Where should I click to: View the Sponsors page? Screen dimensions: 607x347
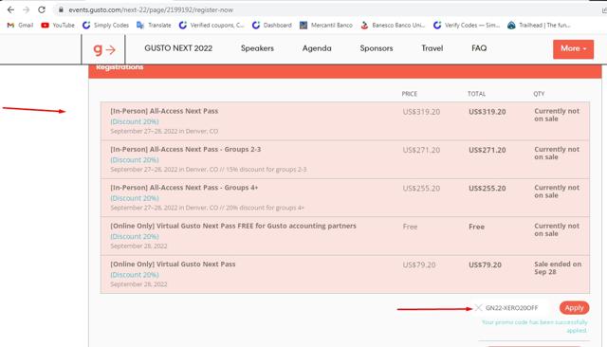click(x=377, y=48)
